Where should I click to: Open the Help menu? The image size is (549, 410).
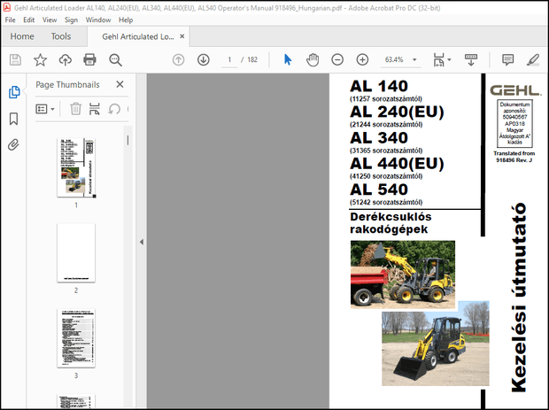(126, 20)
